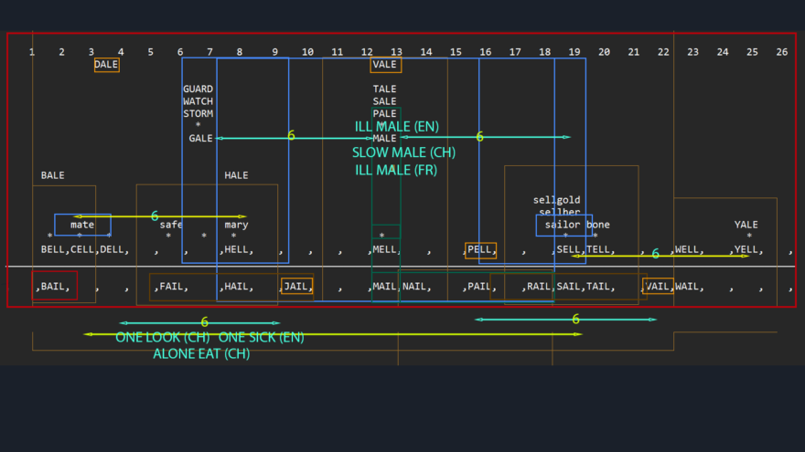
Task: Select the orange-boxed VAIL word
Action: 658,286
